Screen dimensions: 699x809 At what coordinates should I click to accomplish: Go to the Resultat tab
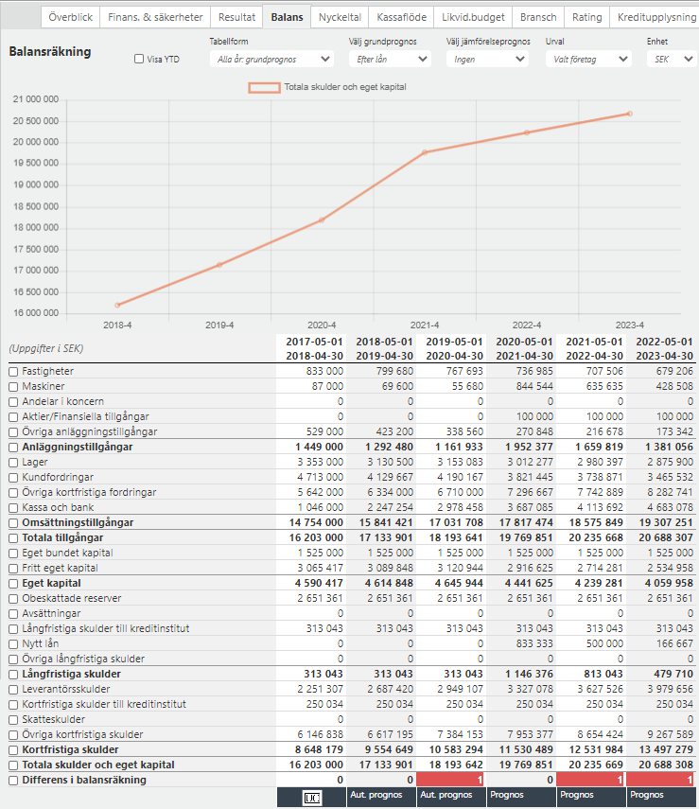pos(236,17)
